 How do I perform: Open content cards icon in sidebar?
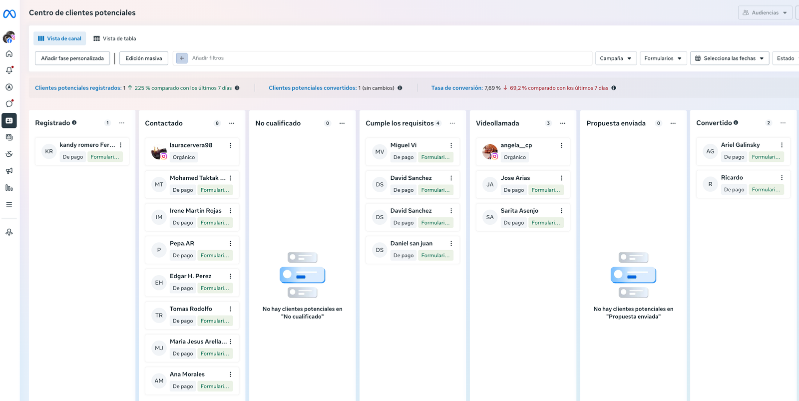pyautogui.click(x=9, y=137)
